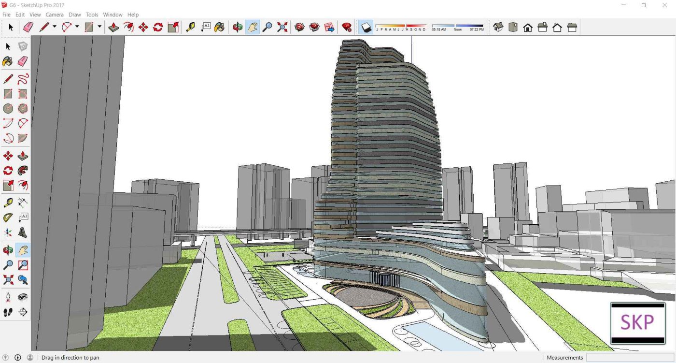
Task: Expand the line tool dropdown arrow
Action: point(55,27)
